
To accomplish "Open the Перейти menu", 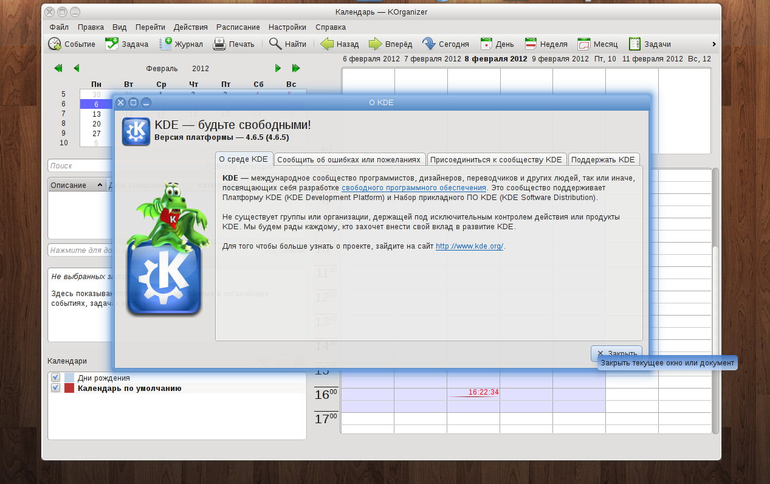I will point(150,27).
